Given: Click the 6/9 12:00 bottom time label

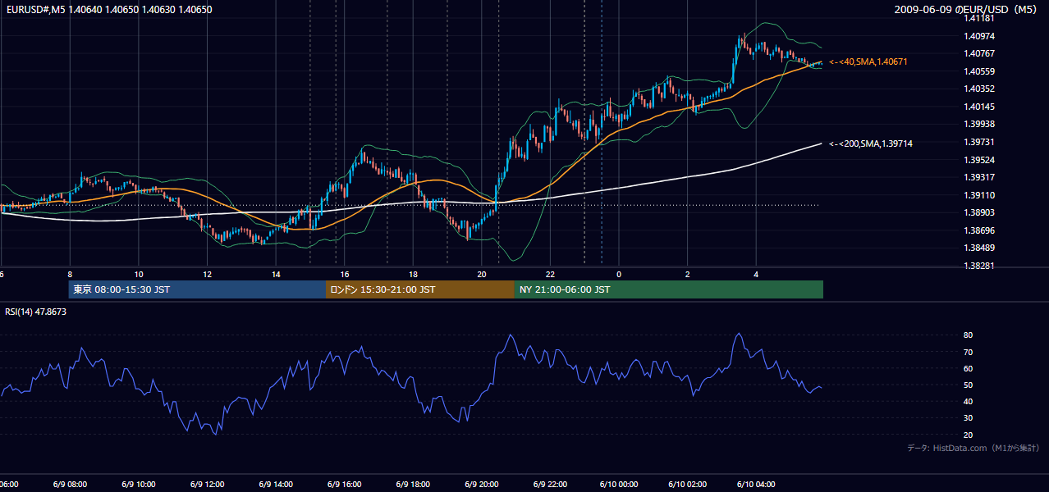Looking at the screenshot, I should pos(207,484).
